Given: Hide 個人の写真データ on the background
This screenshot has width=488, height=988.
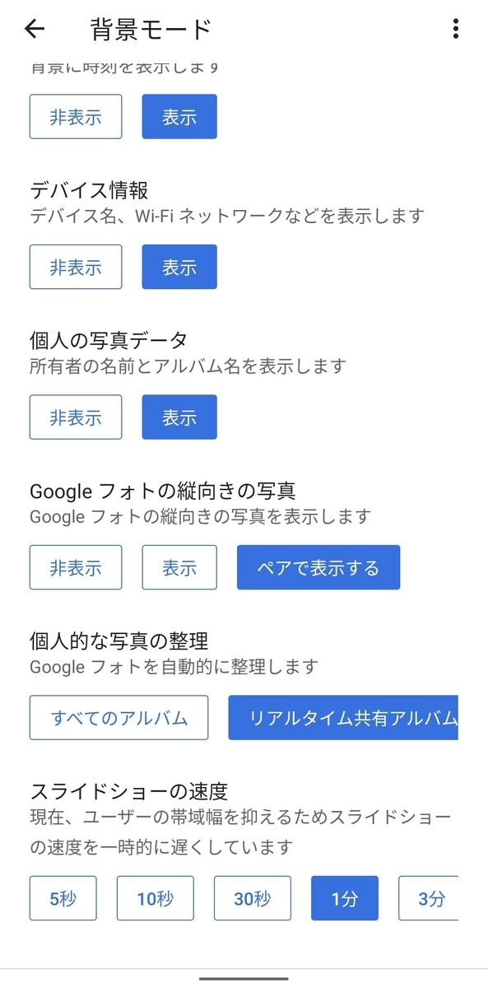Looking at the screenshot, I should click(75, 417).
